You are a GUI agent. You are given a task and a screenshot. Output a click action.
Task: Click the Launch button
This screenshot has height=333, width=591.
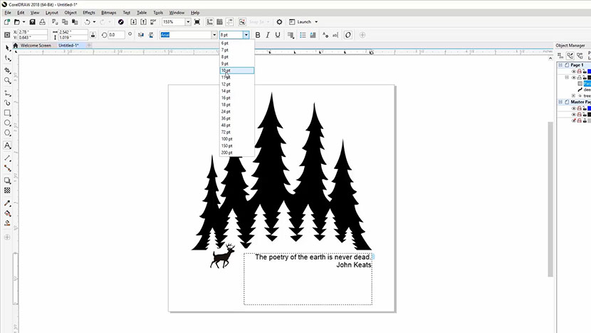(303, 22)
